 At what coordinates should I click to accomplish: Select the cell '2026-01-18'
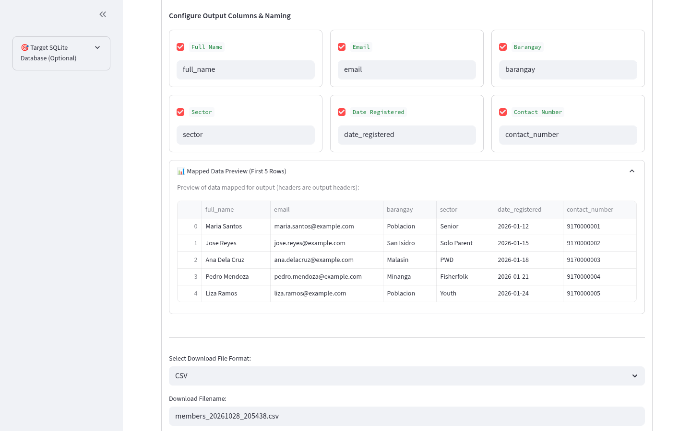coord(528,260)
